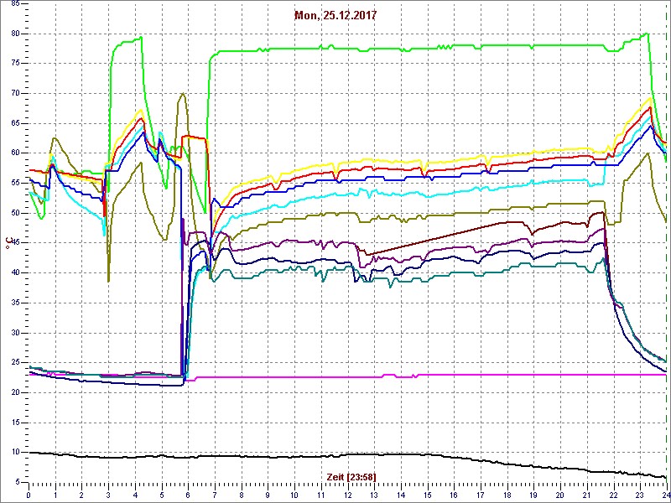
Task: Select the "55" temperature axis label
Action: point(14,183)
